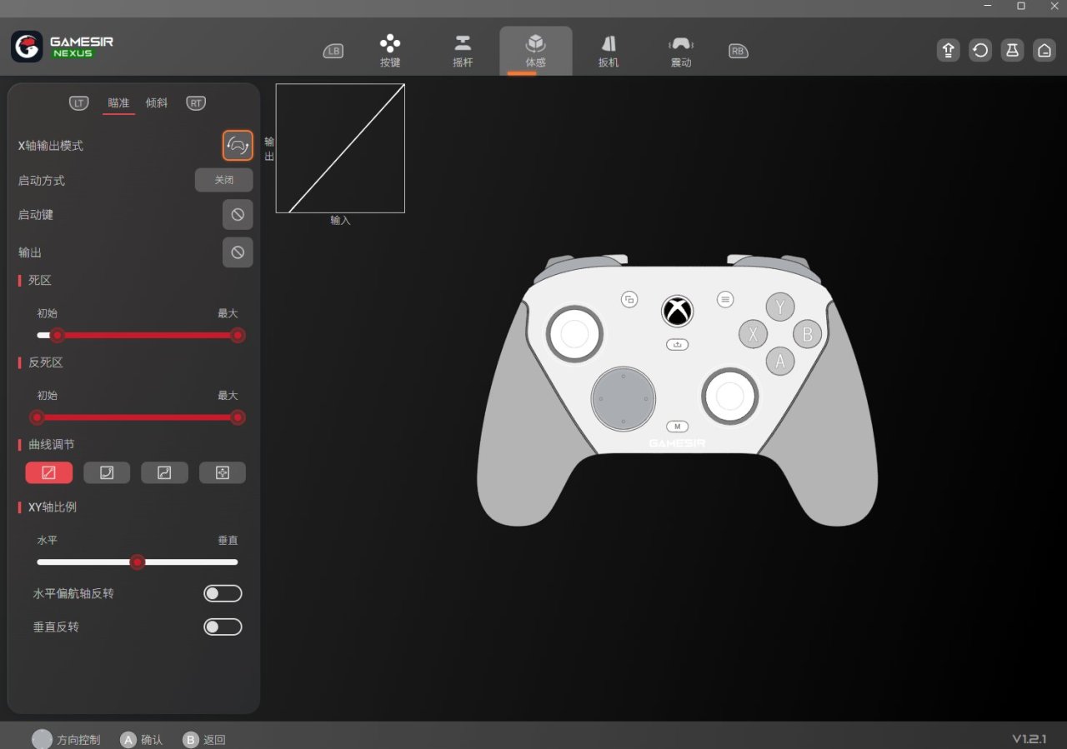The image size is (1067, 749).
Task: Click the A button on controller image
Action: (780, 362)
